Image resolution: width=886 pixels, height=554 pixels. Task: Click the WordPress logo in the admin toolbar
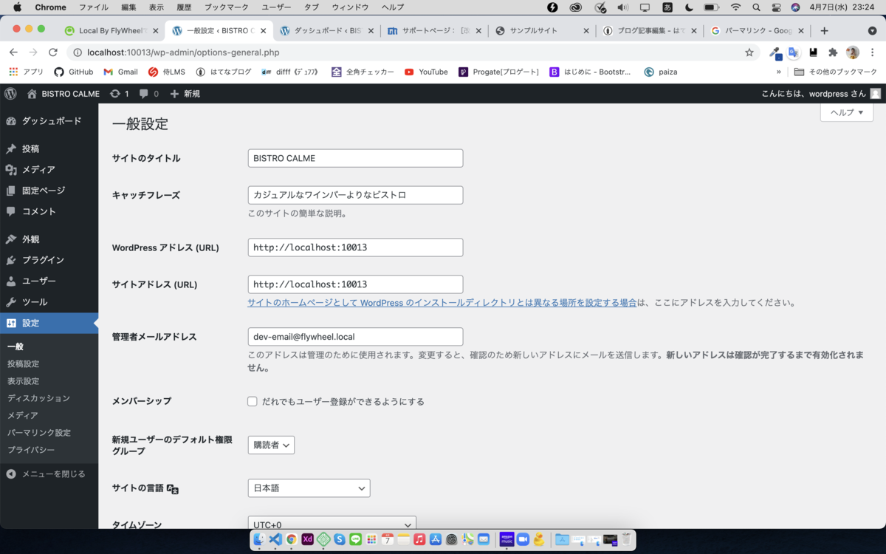click(10, 94)
